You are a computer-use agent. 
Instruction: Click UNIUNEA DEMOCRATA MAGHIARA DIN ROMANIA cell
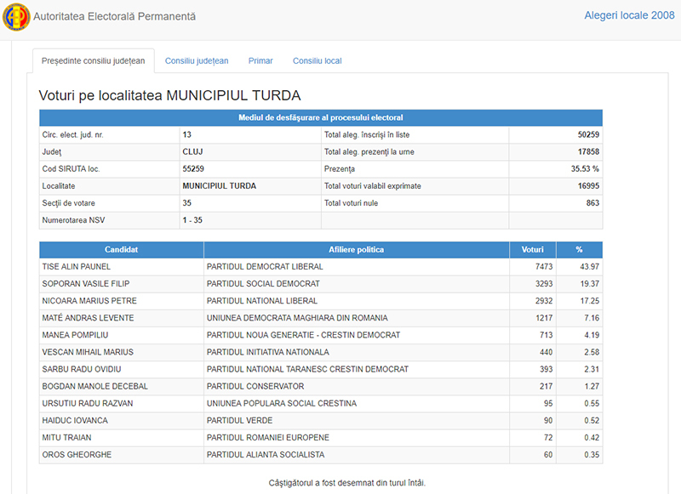click(x=356, y=318)
